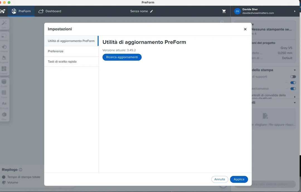Screen dimensions: 301x192
Task: Click the size tool icon behind the dialog
Action: (x=4, y=36)
